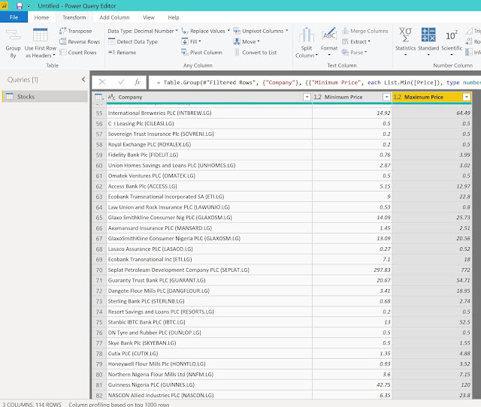Cancel formula with the X icon
The height and width of the screenshot is (407, 481).
tap(102, 82)
